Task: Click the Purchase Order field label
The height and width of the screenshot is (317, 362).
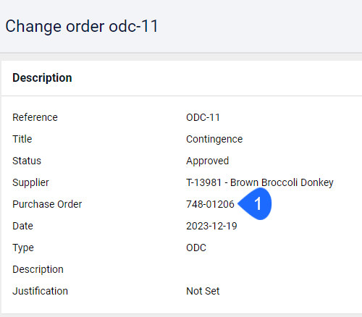Action: [x=47, y=204]
